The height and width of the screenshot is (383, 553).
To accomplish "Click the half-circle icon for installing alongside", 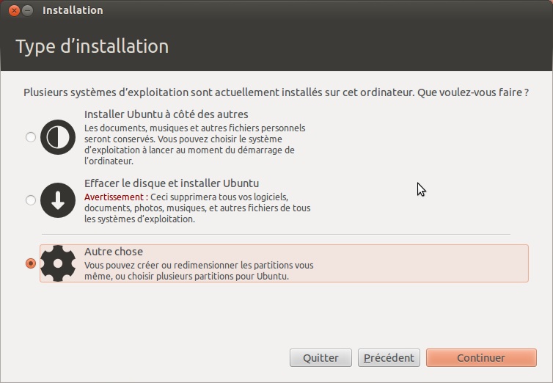I will point(58,137).
